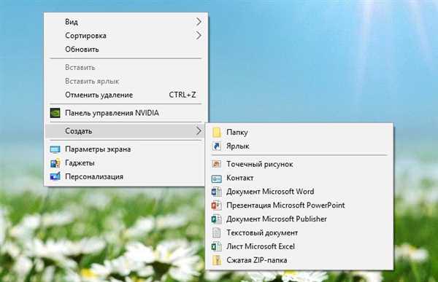438x282 pixels.
Task: Expand the Вид submenu arrow
Action: click(x=199, y=22)
